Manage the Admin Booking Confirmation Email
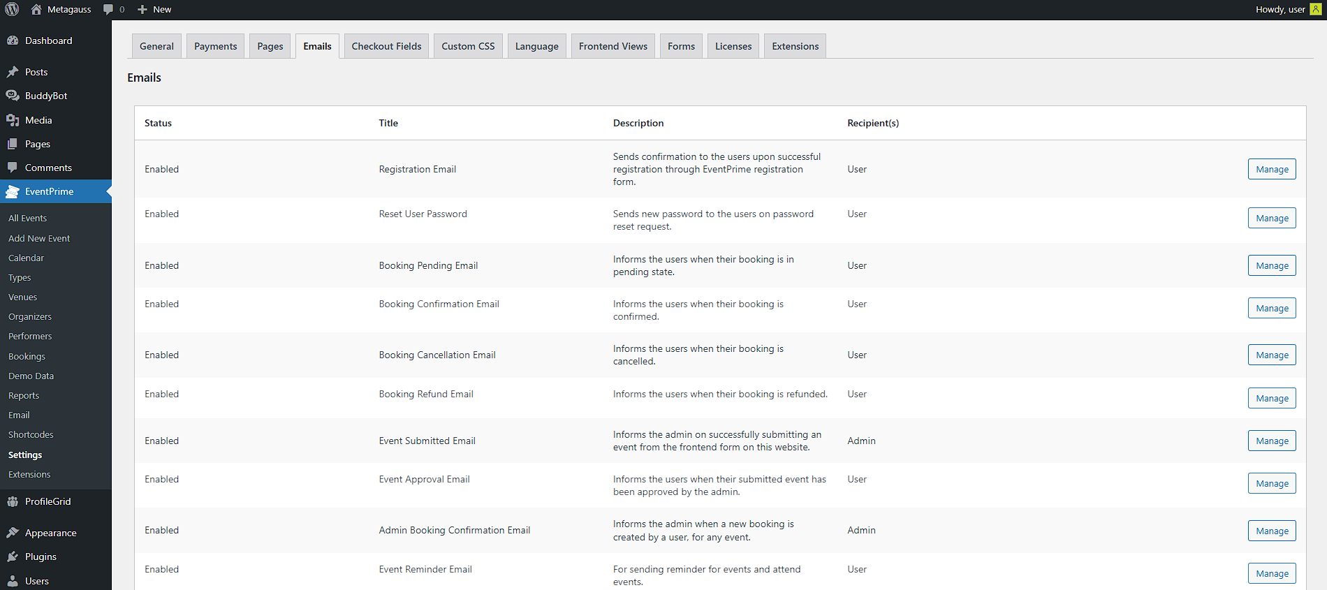The image size is (1327, 590). (1272, 531)
